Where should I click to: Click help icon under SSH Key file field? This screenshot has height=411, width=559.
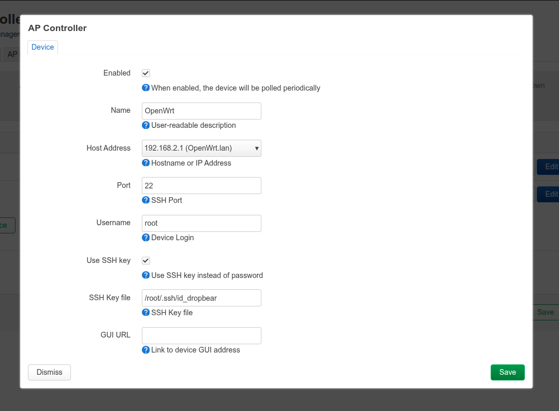coord(146,313)
